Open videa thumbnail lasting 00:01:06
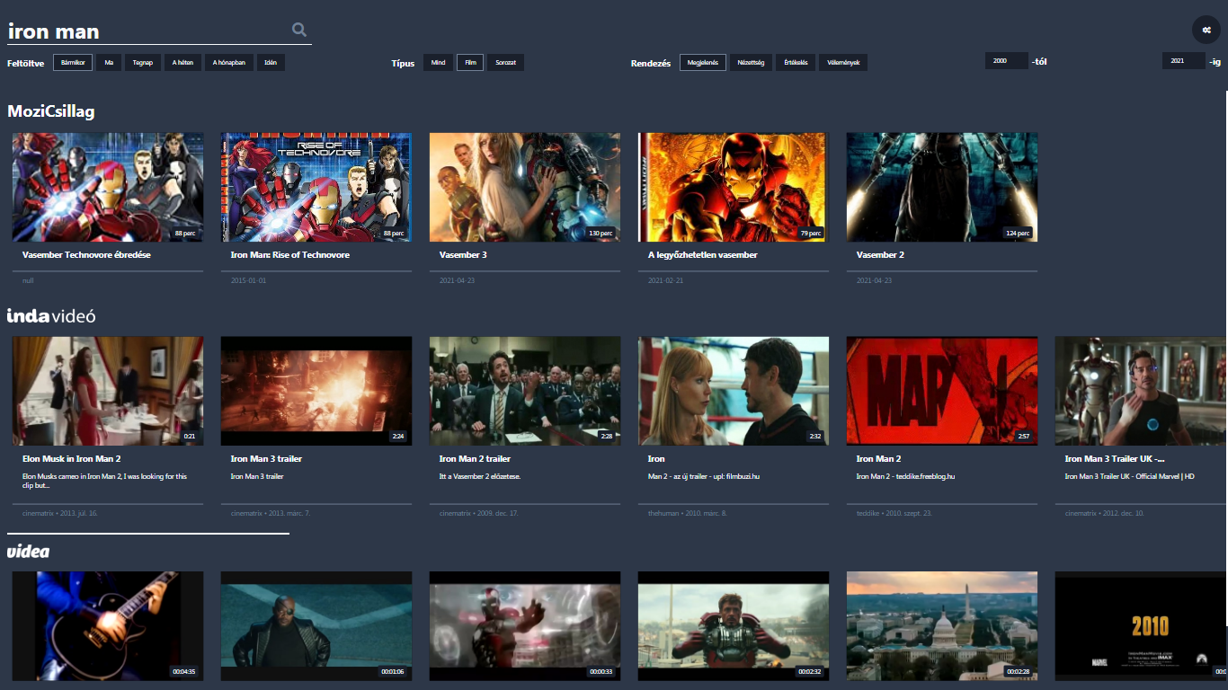This screenshot has width=1228, height=690. (316, 625)
